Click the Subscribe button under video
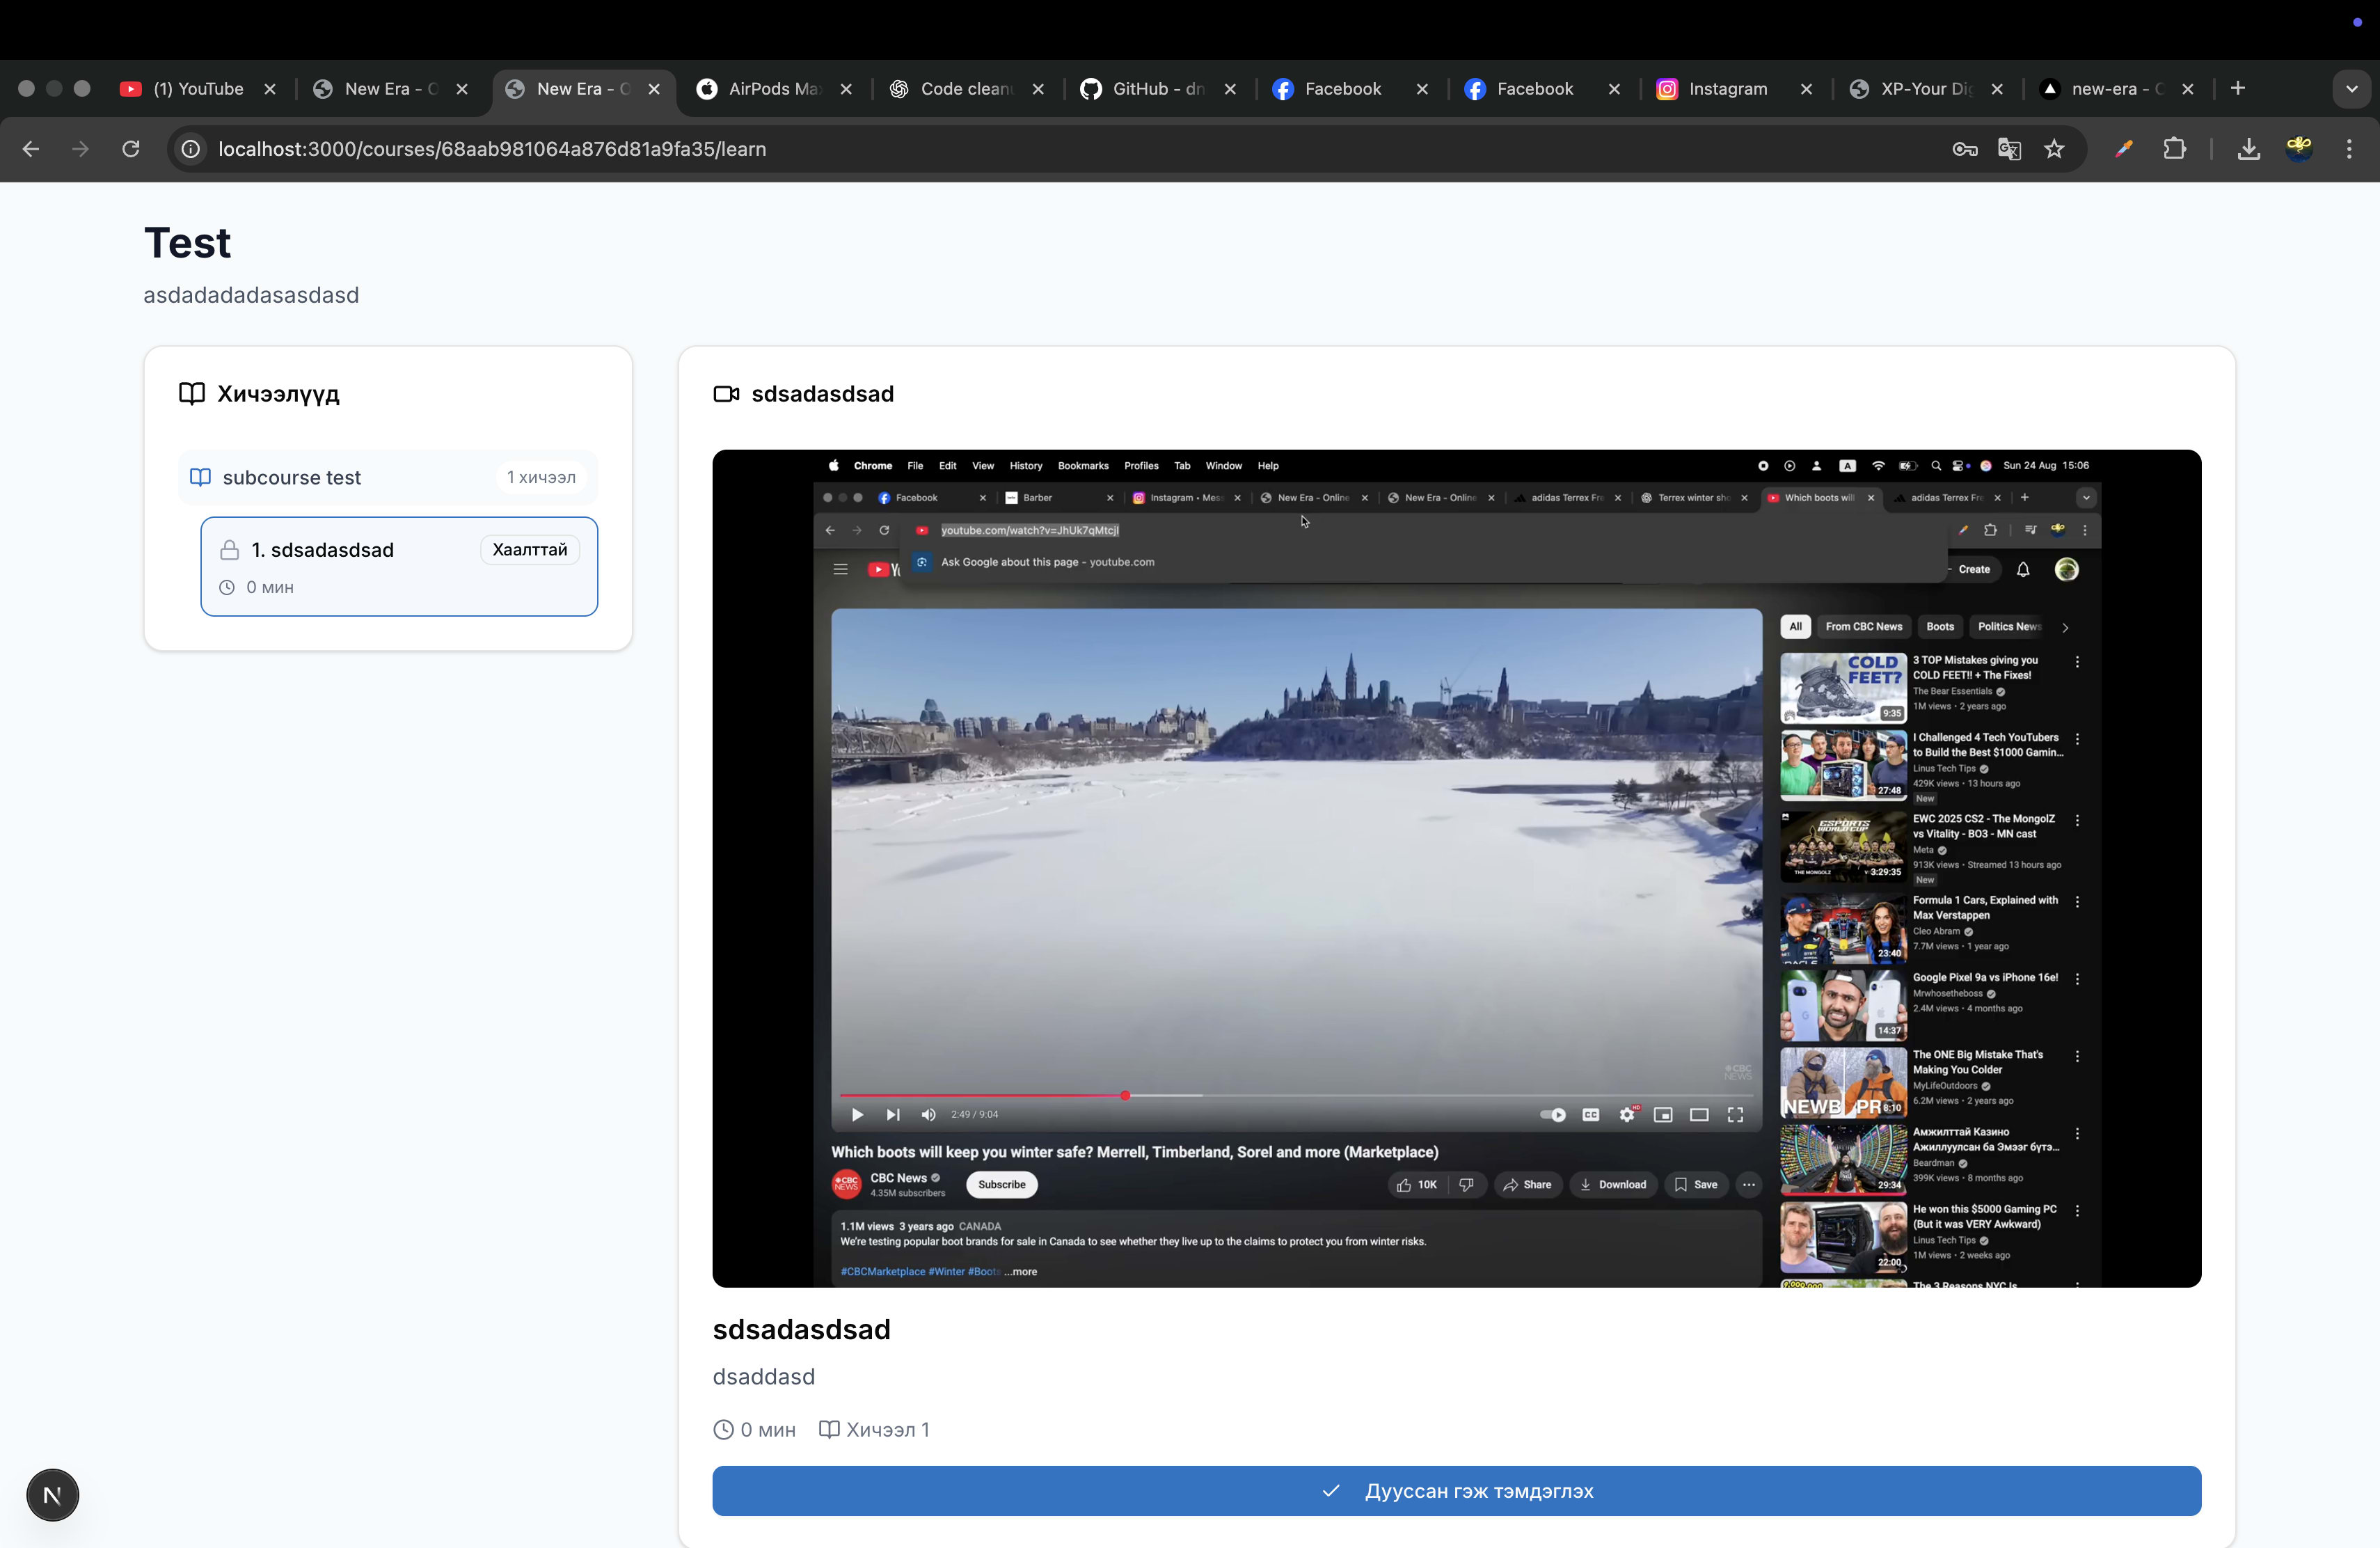 (1002, 1185)
